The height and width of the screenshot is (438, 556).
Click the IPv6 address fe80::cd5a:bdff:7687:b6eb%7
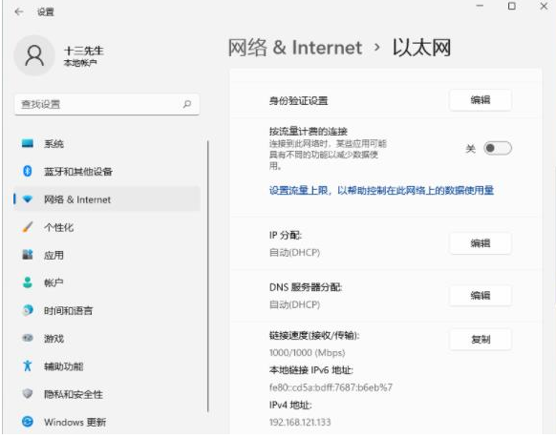(x=331, y=387)
